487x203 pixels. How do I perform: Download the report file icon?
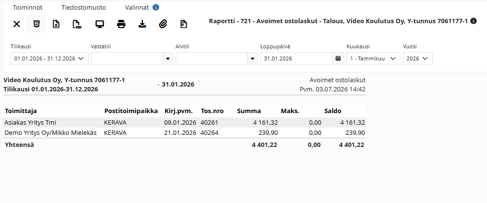click(x=142, y=24)
